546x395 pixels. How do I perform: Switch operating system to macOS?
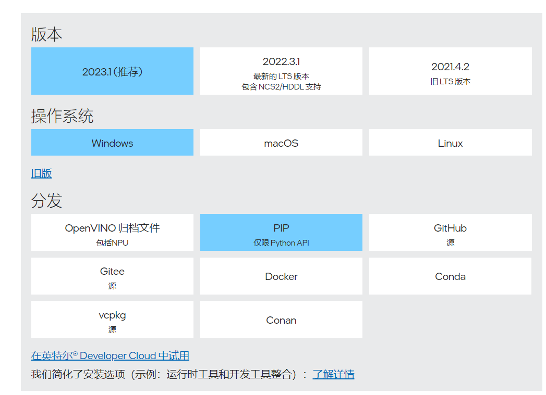coord(281,143)
